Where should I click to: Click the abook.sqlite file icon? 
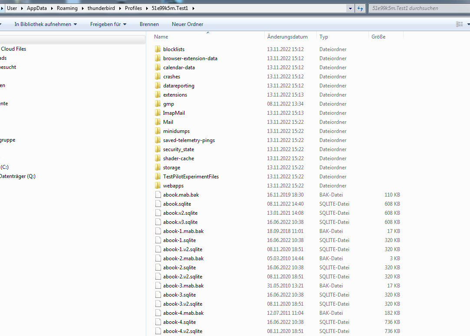pos(158,204)
